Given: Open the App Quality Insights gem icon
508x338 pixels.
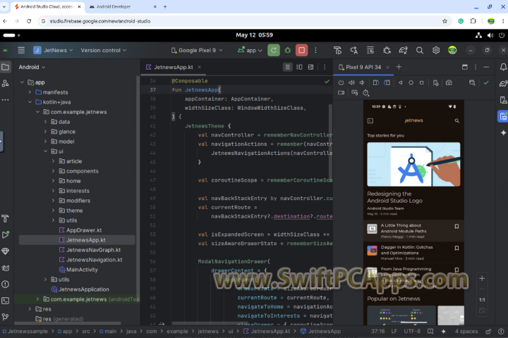Looking at the screenshot, I should [x=6, y=251].
